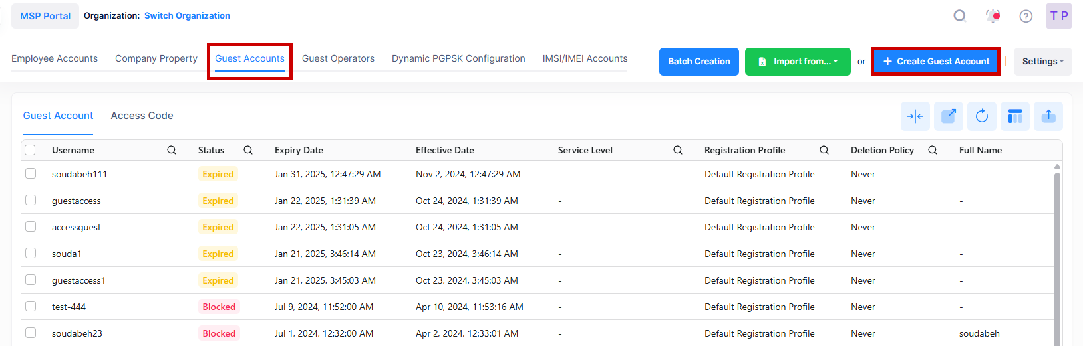Viewport: 1083px width, 346px height.
Task: Open the Import from dropdown
Action: click(x=797, y=62)
